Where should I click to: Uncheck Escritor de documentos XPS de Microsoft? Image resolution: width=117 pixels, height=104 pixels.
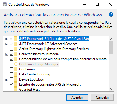pyautogui.click(x=11, y=84)
